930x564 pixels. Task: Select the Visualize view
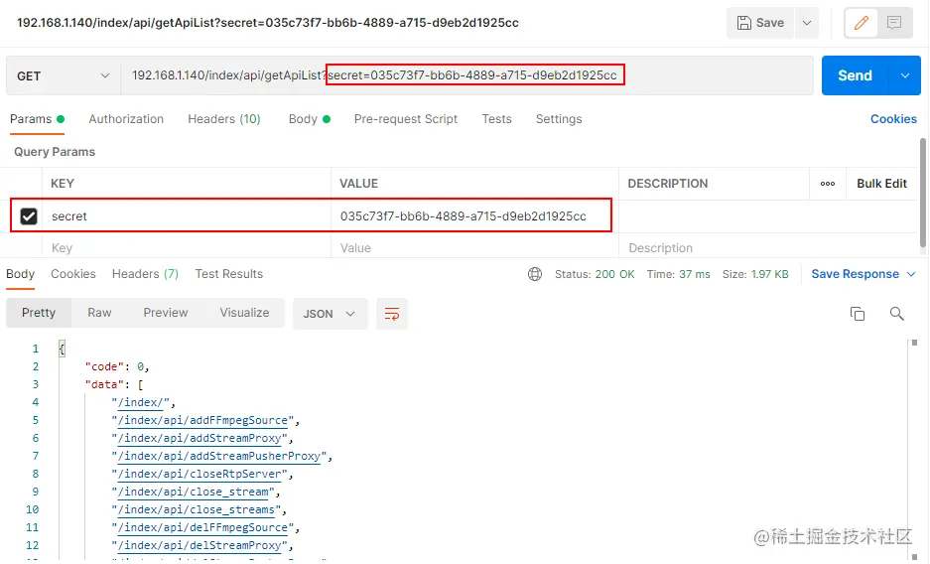(x=244, y=313)
